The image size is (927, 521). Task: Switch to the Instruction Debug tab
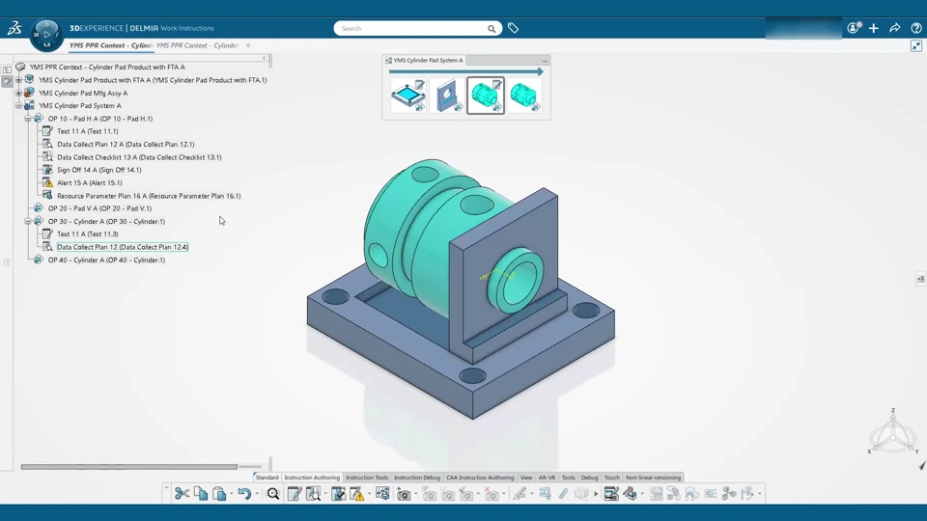417,478
